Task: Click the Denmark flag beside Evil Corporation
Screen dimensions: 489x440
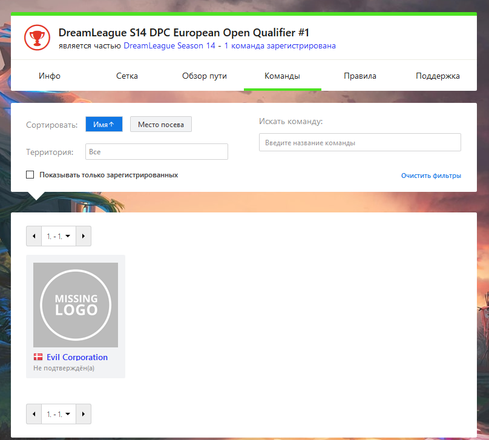Action: click(38, 357)
